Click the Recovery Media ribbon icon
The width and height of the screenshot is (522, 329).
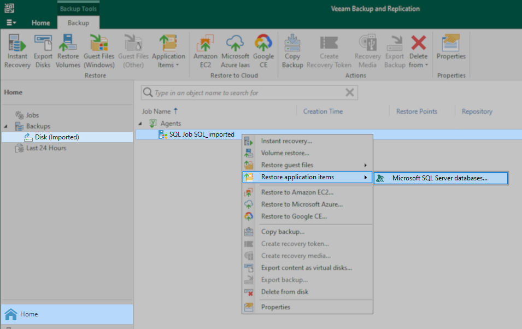367,51
